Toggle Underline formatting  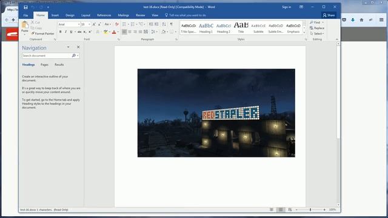(72, 32)
